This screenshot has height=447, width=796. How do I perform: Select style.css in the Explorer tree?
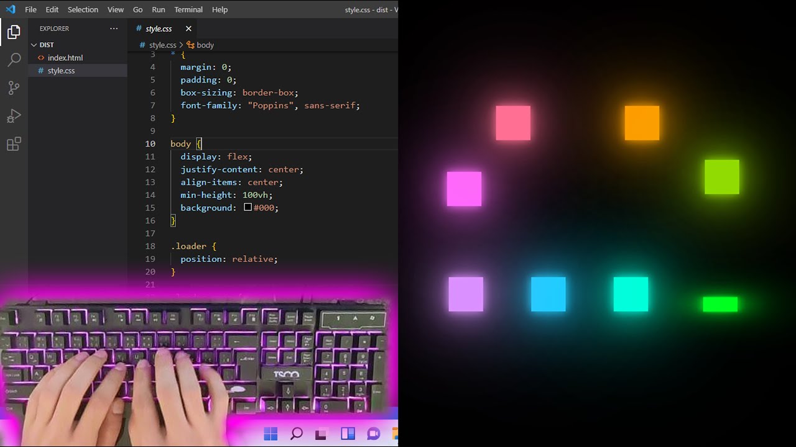point(61,71)
